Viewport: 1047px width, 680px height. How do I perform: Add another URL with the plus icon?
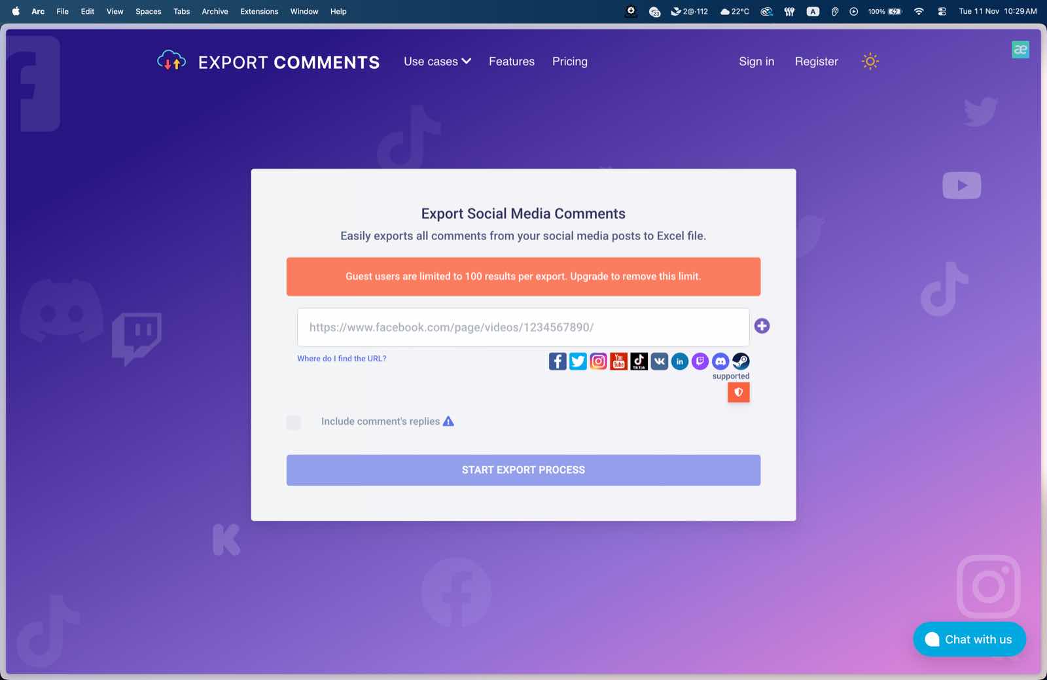[x=762, y=326]
